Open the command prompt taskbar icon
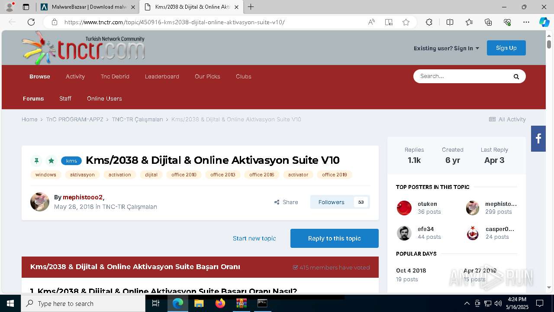Image resolution: width=554 pixels, height=312 pixels. pyautogui.click(x=262, y=303)
